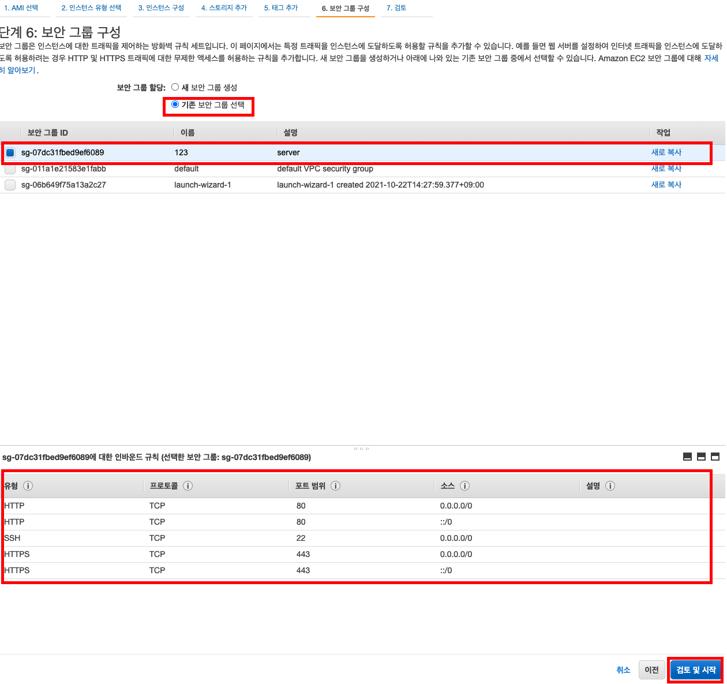727x684 pixels.
Task: Open the 자세히 알아보기 link
Action: pos(711,58)
